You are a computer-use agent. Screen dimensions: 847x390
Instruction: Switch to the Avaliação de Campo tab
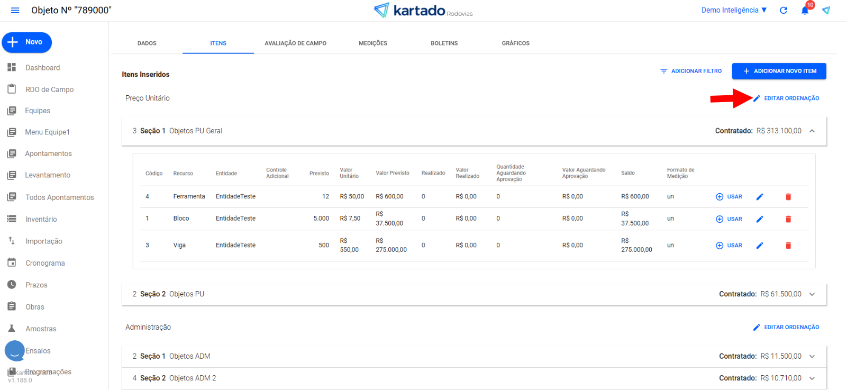click(x=295, y=43)
